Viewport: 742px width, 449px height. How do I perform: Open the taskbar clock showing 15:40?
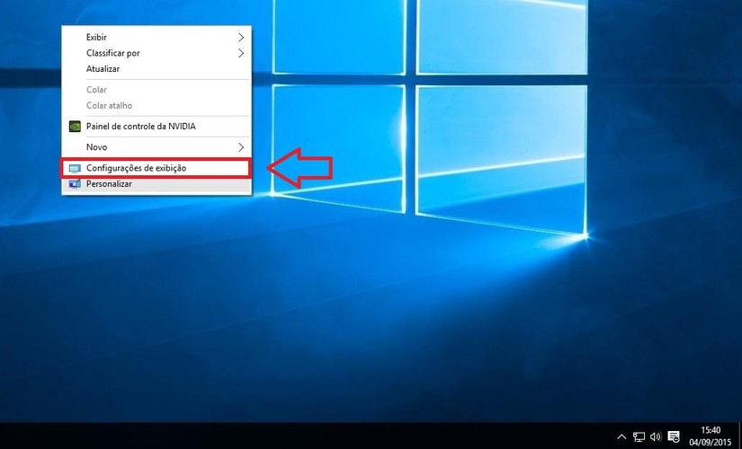click(711, 436)
